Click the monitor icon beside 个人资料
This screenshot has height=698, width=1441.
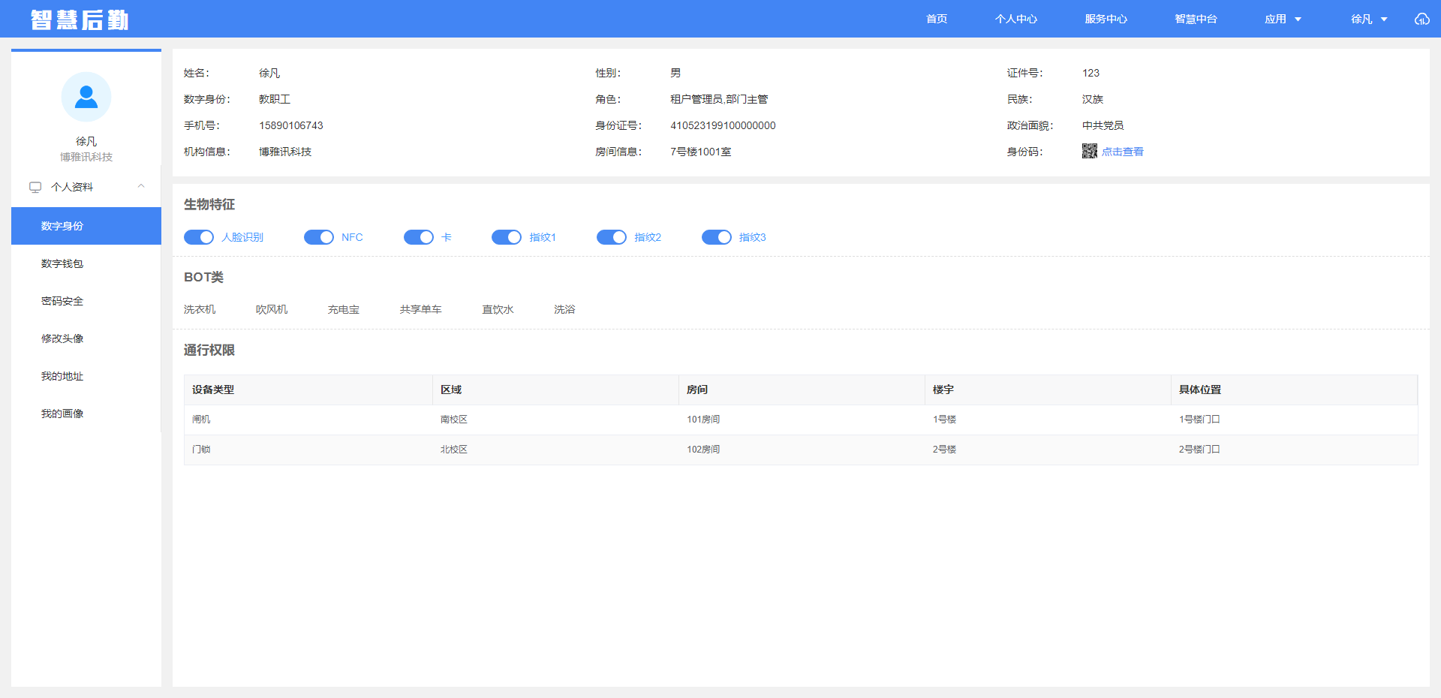click(35, 187)
